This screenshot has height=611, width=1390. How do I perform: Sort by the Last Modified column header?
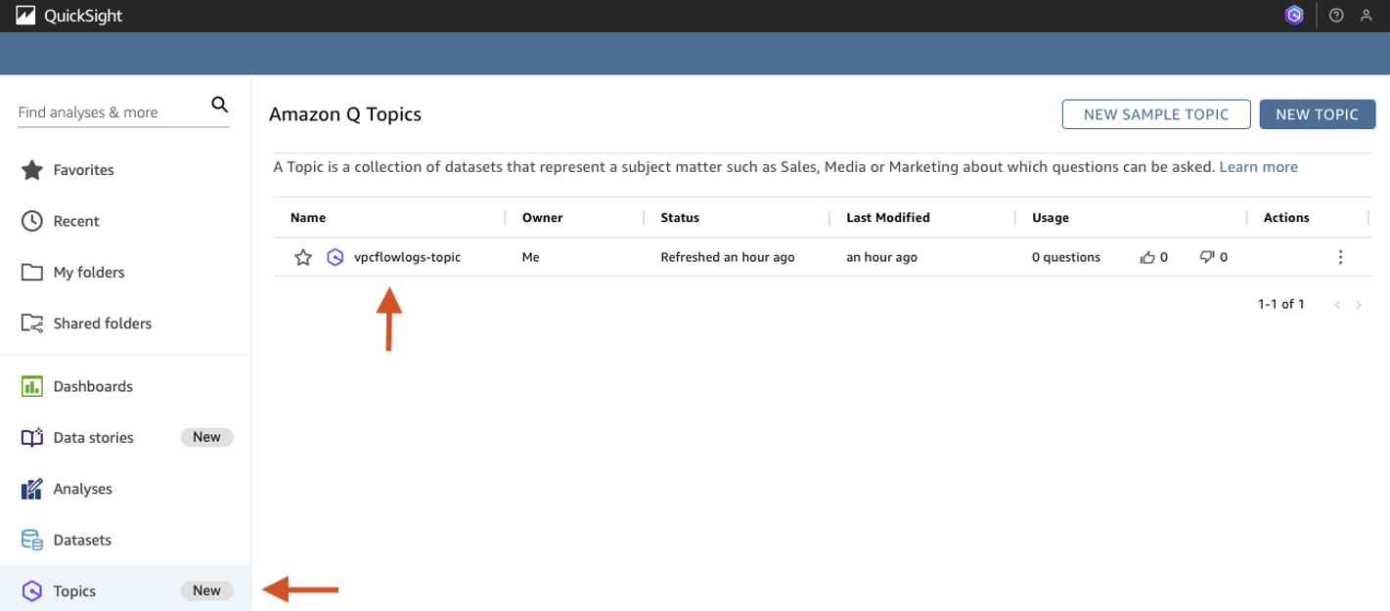click(888, 217)
